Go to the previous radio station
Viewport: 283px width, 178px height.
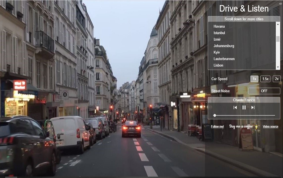235,107
